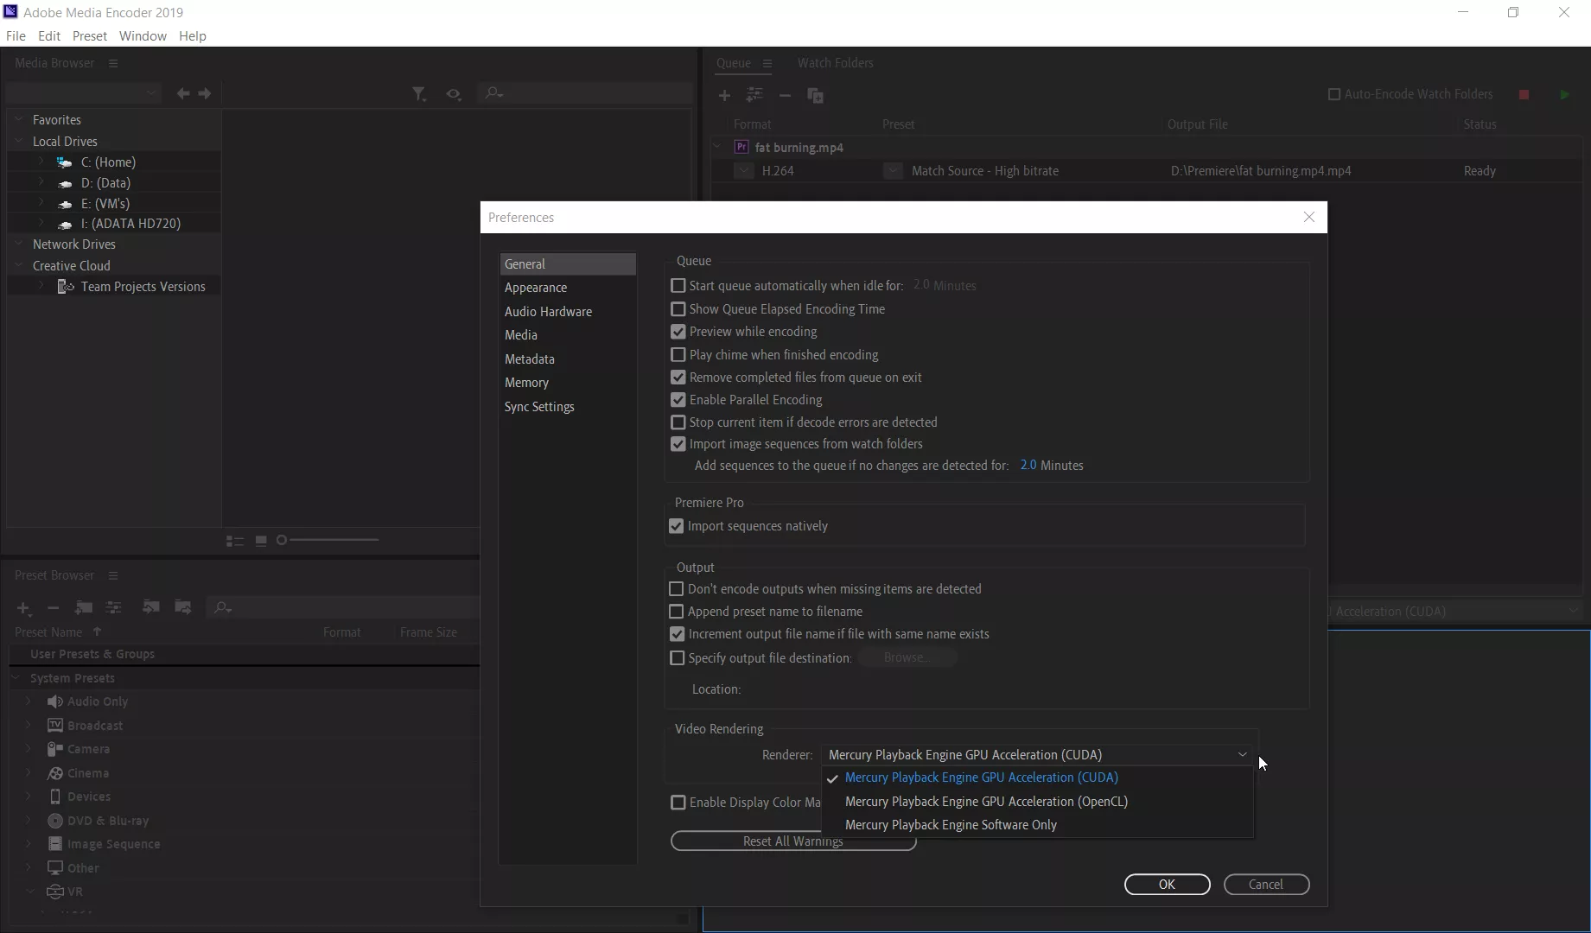
Task: Click the 2.0 Minutes watch folder value
Action: pos(1028,466)
